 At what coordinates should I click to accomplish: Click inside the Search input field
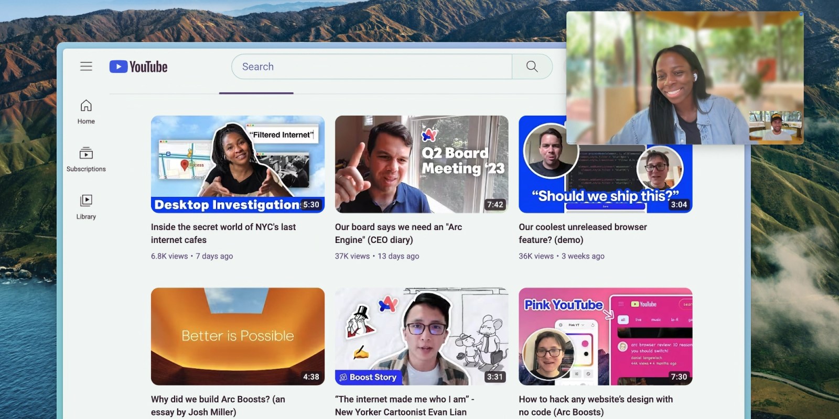[371, 67]
